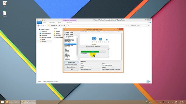The height and width of the screenshot is (104, 186).
Task: Open the Início ribbon tab
Action: tap(45, 23)
